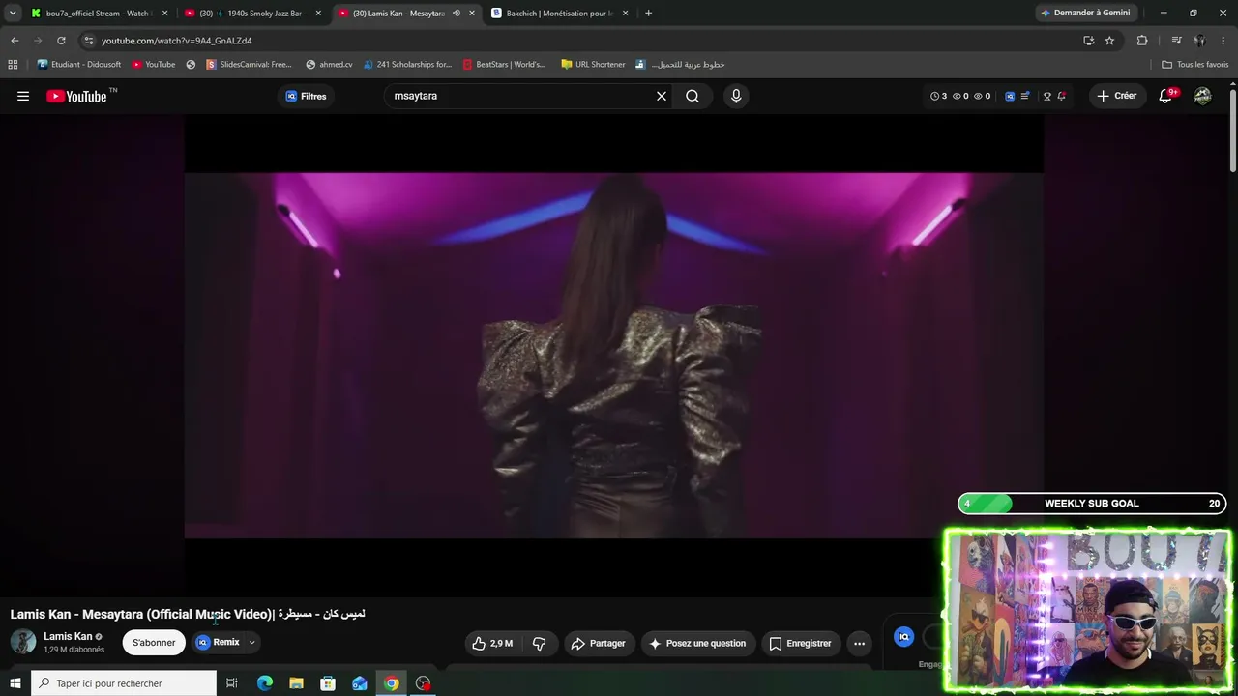Switch to the Bakchich Monétisation tab
The image size is (1238, 696).
coord(558,14)
